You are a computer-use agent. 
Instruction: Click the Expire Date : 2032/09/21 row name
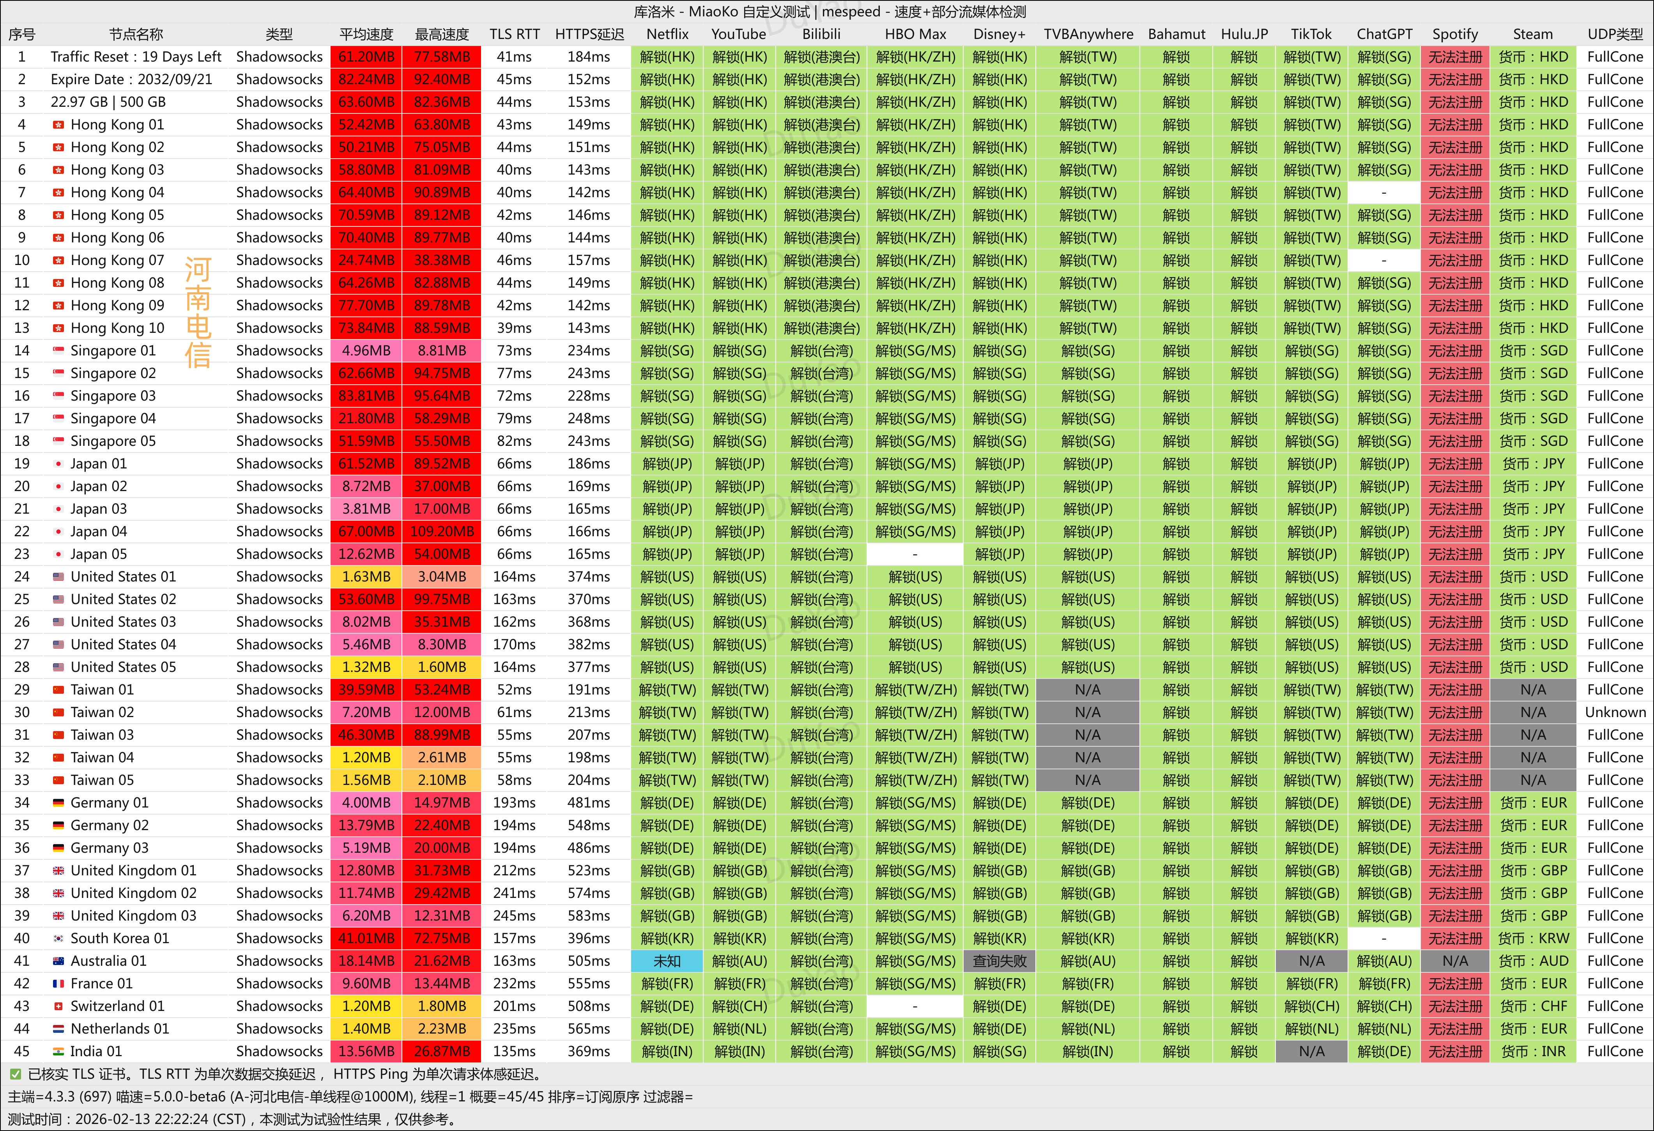point(131,80)
